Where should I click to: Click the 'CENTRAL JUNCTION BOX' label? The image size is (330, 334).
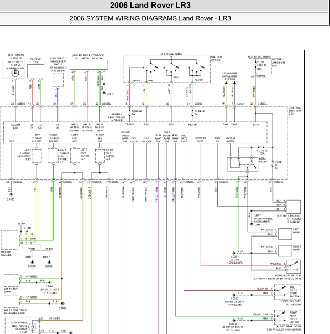tap(295, 111)
